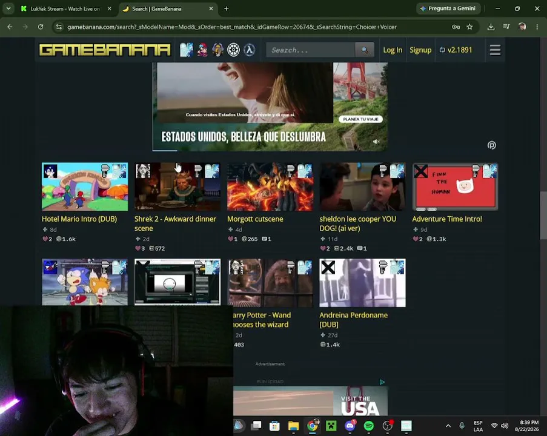This screenshot has height=436, width=547.
Task: Open the ship wheel game icon in header
Action: (x=233, y=50)
